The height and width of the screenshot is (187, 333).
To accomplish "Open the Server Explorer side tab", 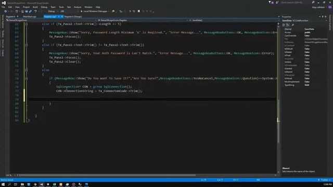I will 3,22.
